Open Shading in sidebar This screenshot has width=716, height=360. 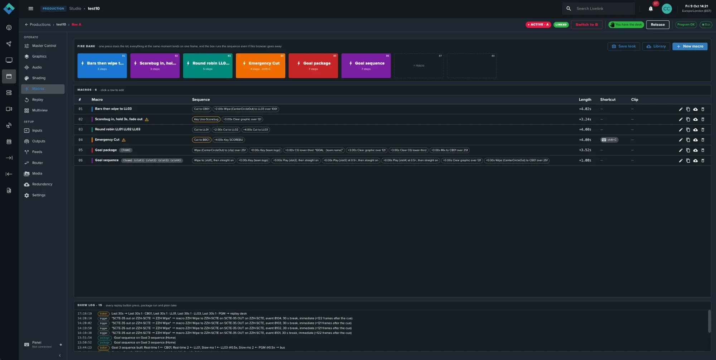(43, 78)
